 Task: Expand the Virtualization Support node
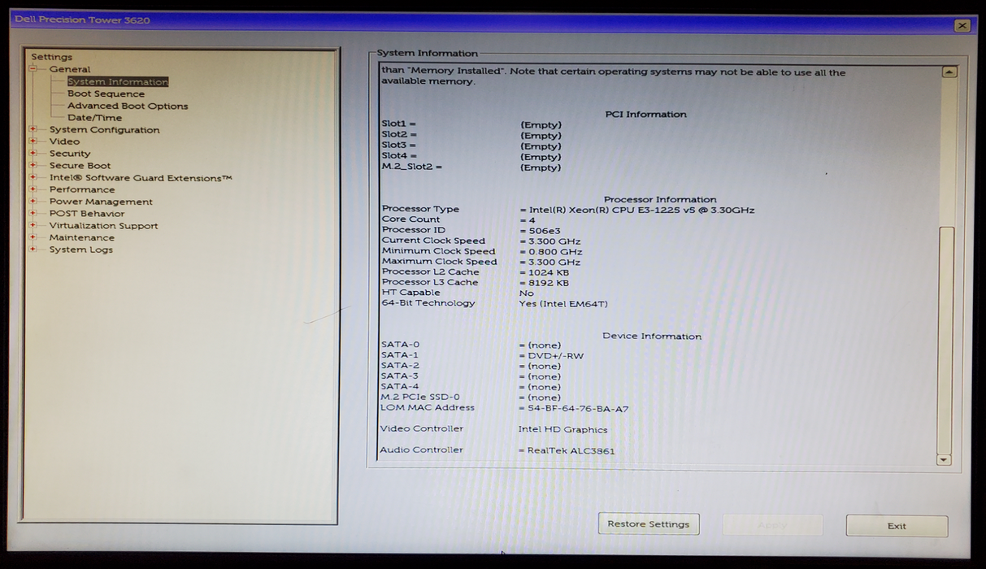click(x=33, y=225)
